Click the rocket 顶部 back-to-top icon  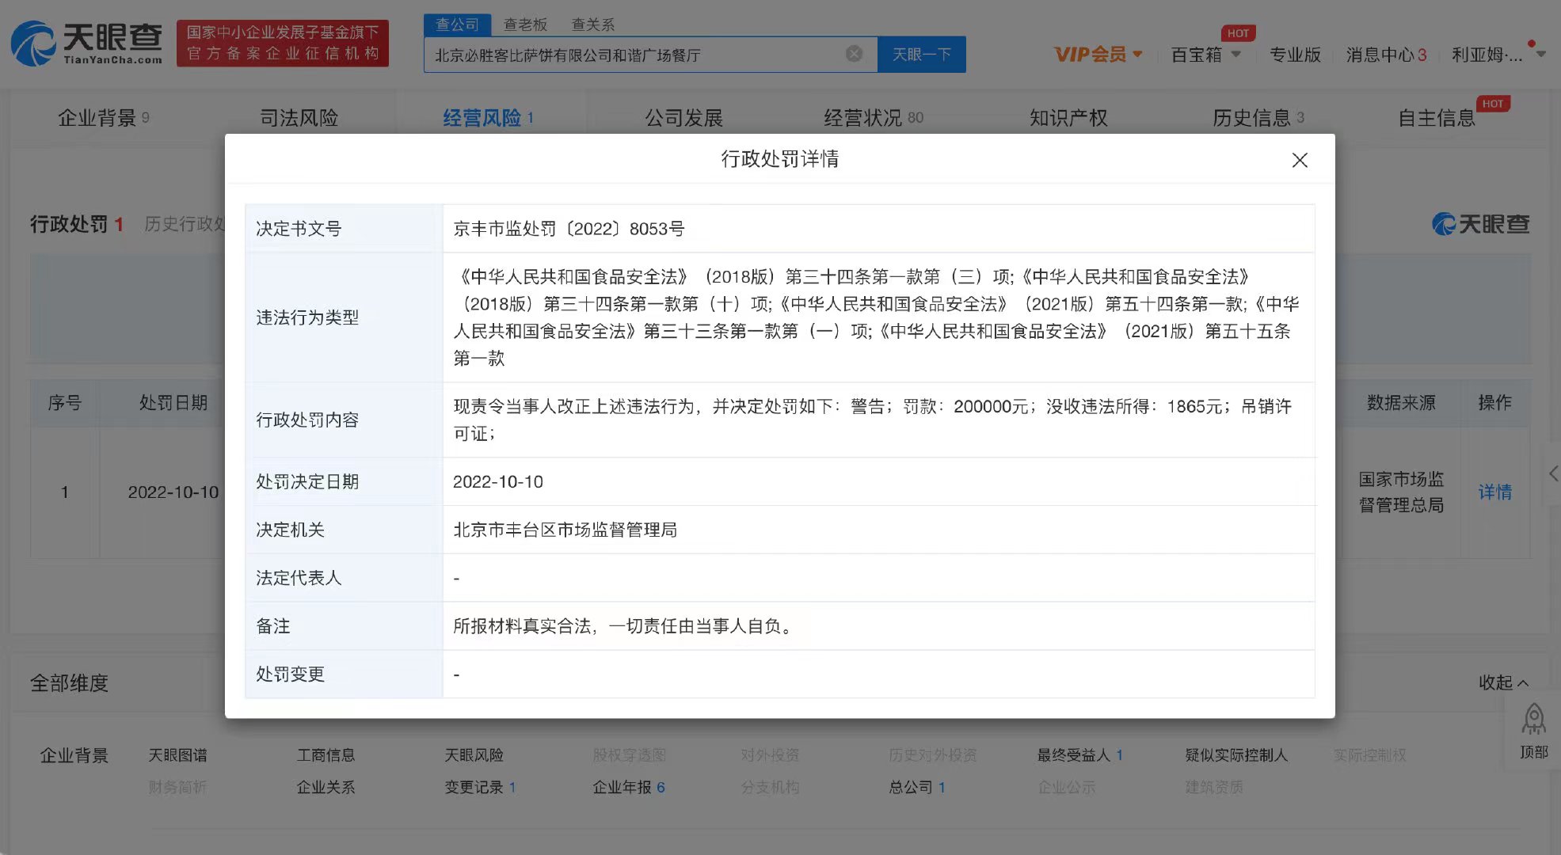[1533, 731]
